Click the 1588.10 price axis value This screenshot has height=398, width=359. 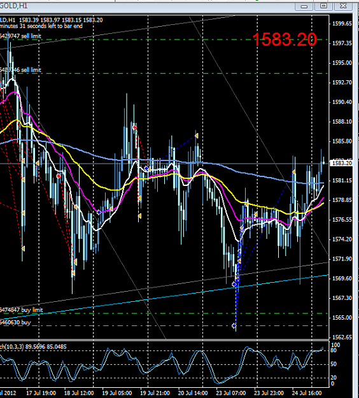point(342,122)
